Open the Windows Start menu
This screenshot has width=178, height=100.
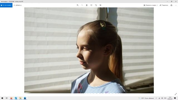[2, 98]
